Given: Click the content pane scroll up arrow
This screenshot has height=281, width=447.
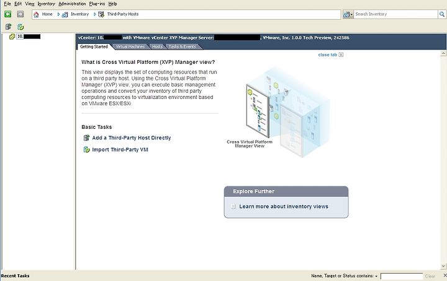Looking at the screenshot, I should click(443, 53).
